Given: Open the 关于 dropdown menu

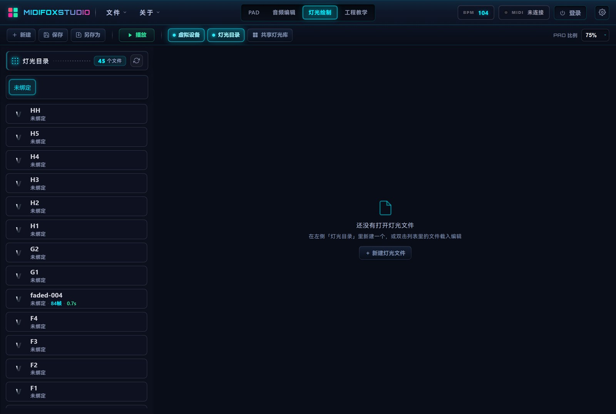Looking at the screenshot, I should (149, 13).
